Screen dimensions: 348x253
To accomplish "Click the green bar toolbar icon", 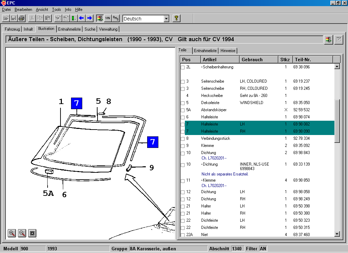I will pos(74,18).
